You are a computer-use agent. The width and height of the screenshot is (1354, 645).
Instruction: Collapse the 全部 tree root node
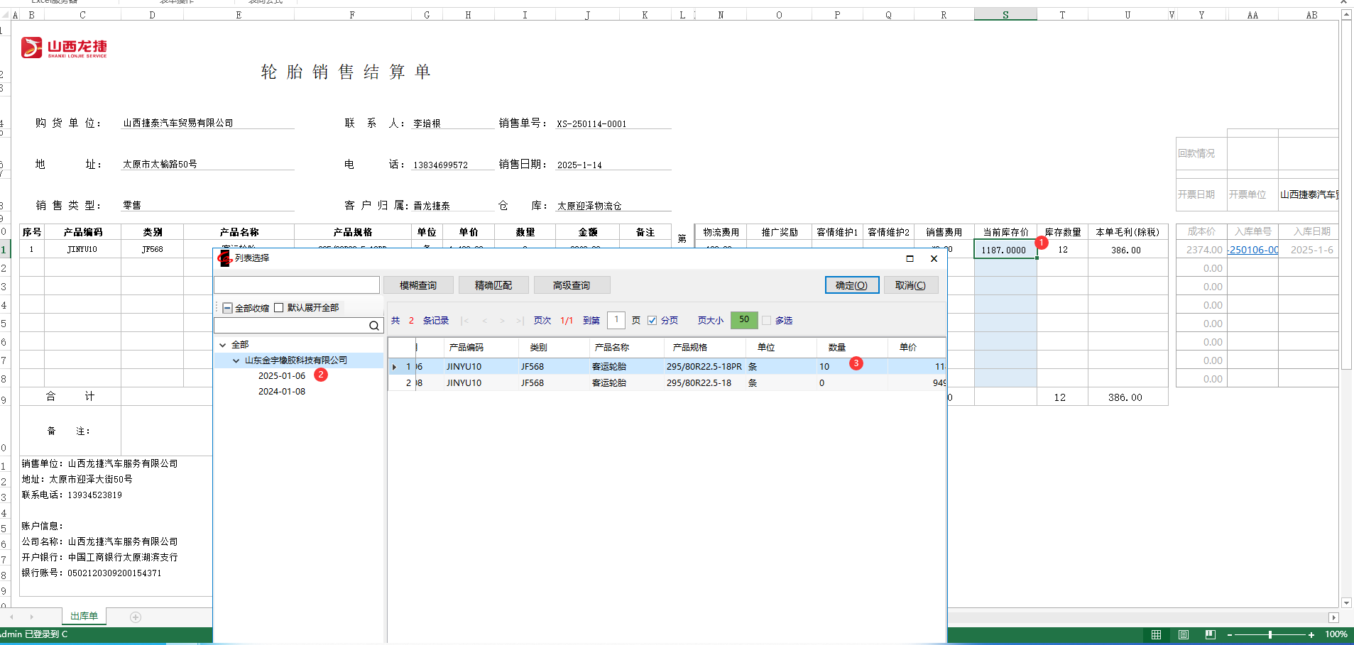(222, 345)
